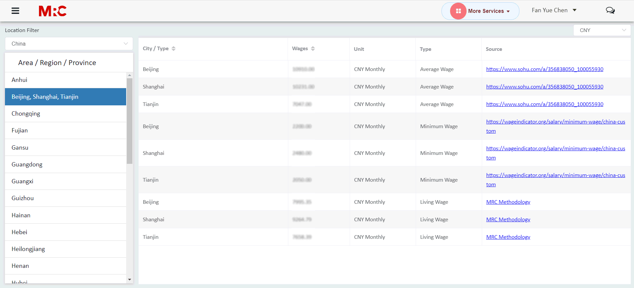This screenshot has height=288, width=634.
Task: Open the Fan Yue Chen user menu
Action: [554, 10]
